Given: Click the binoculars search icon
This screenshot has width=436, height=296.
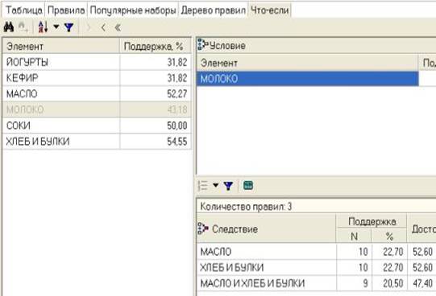Looking at the screenshot, I should [9, 27].
